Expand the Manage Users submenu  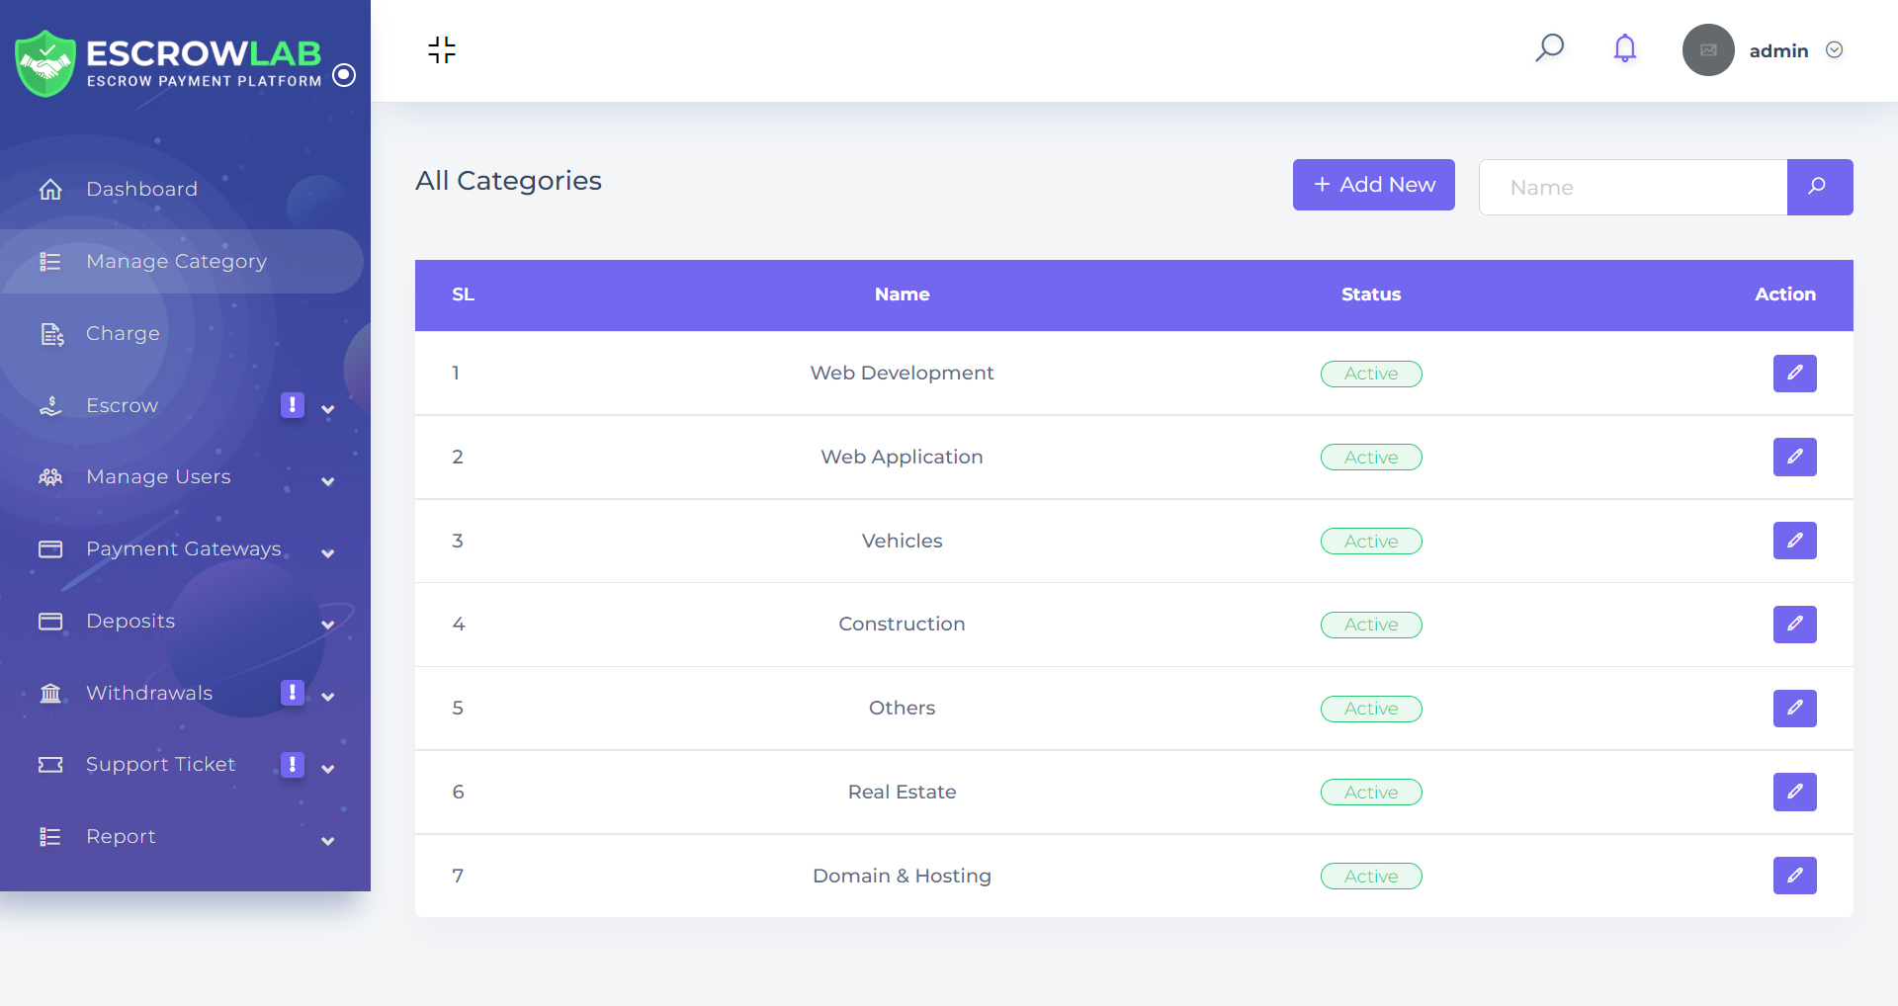click(328, 481)
